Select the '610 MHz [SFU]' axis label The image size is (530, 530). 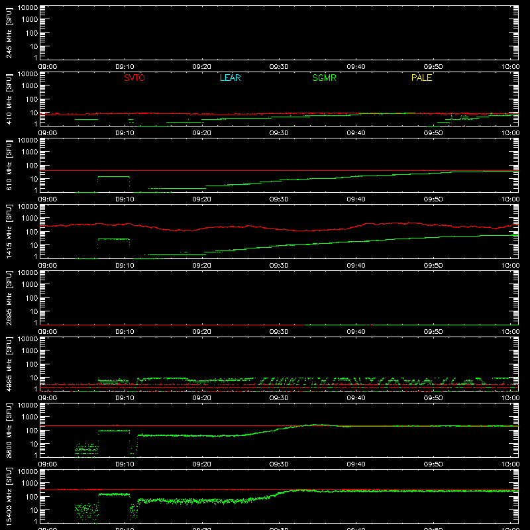pos(9,165)
